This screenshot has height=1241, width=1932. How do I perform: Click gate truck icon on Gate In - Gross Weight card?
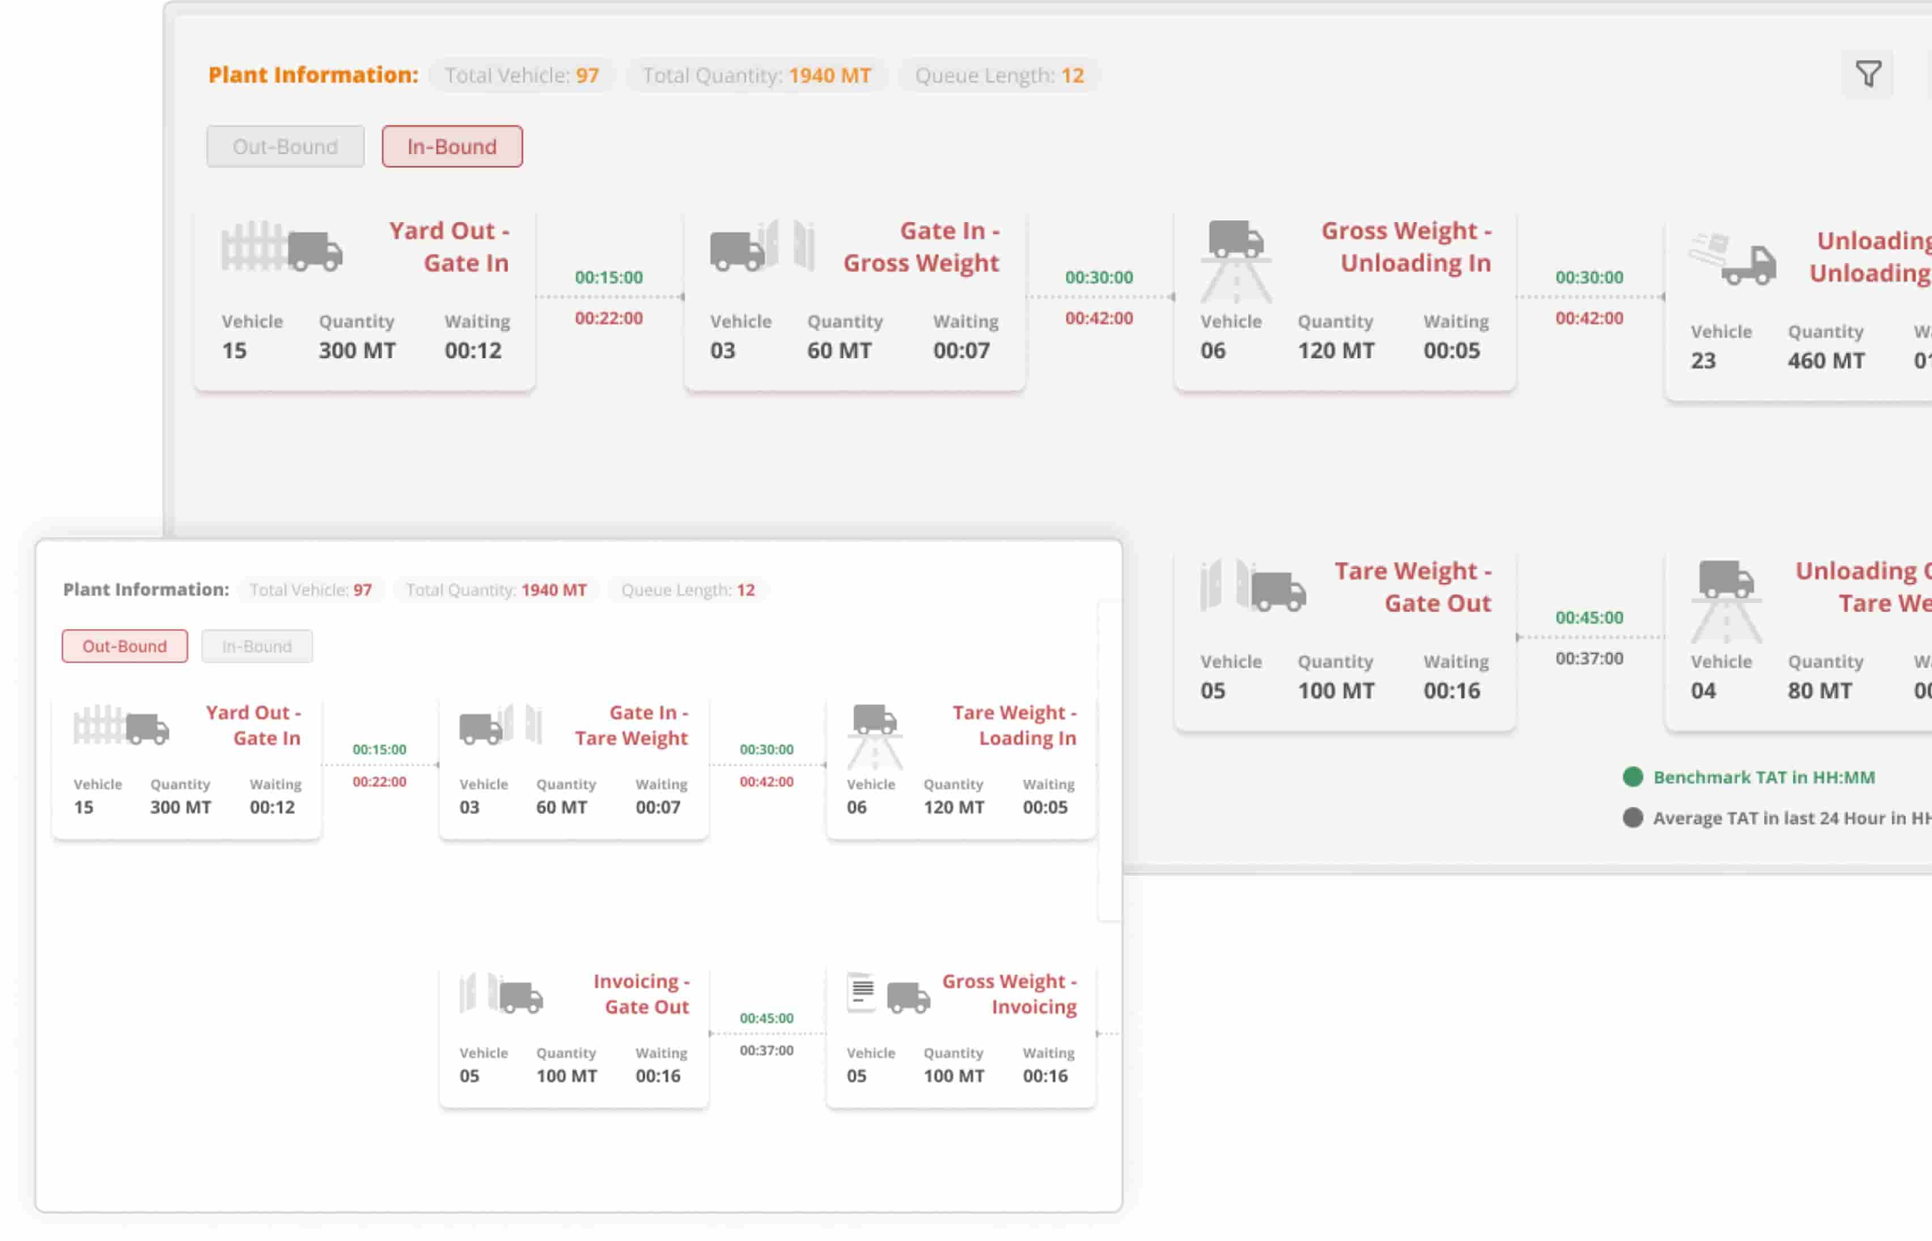click(762, 245)
